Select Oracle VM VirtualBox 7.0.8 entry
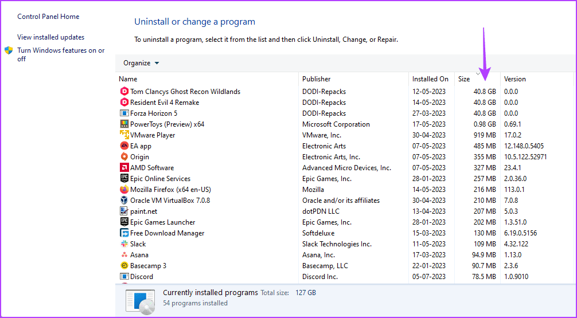 (x=170, y=201)
